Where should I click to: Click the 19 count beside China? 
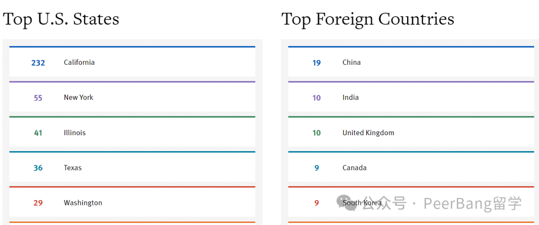pos(316,63)
